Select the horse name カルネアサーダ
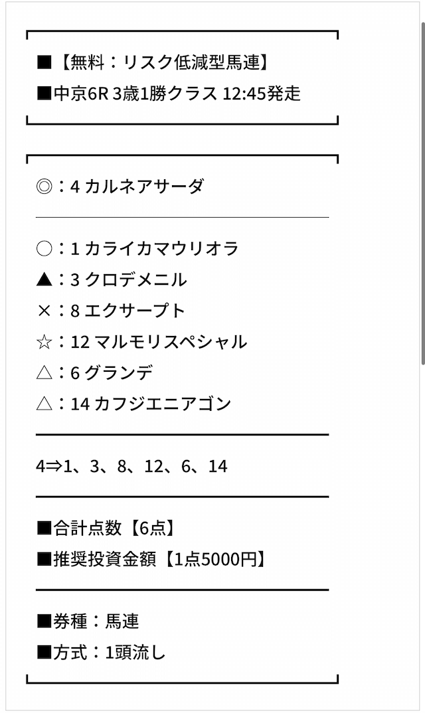The image size is (425, 713). coord(144,187)
